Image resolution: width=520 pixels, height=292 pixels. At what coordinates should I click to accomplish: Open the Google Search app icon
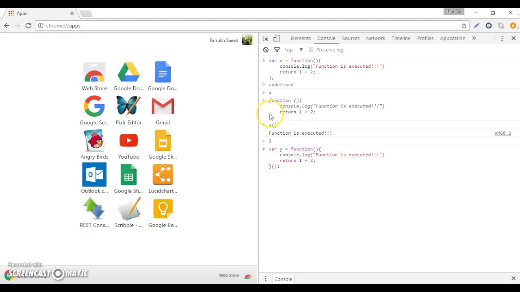pyautogui.click(x=94, y=107)
